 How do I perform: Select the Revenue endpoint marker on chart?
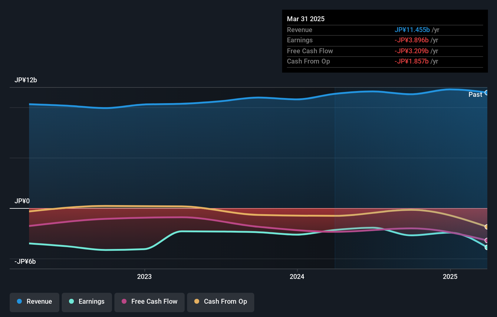[x=486, y=93]
